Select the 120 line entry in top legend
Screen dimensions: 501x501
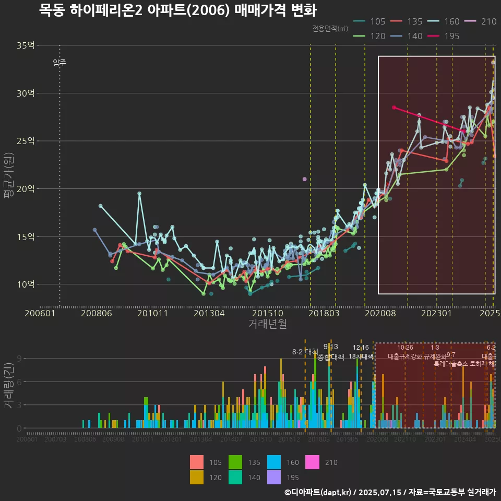point(369,36)
